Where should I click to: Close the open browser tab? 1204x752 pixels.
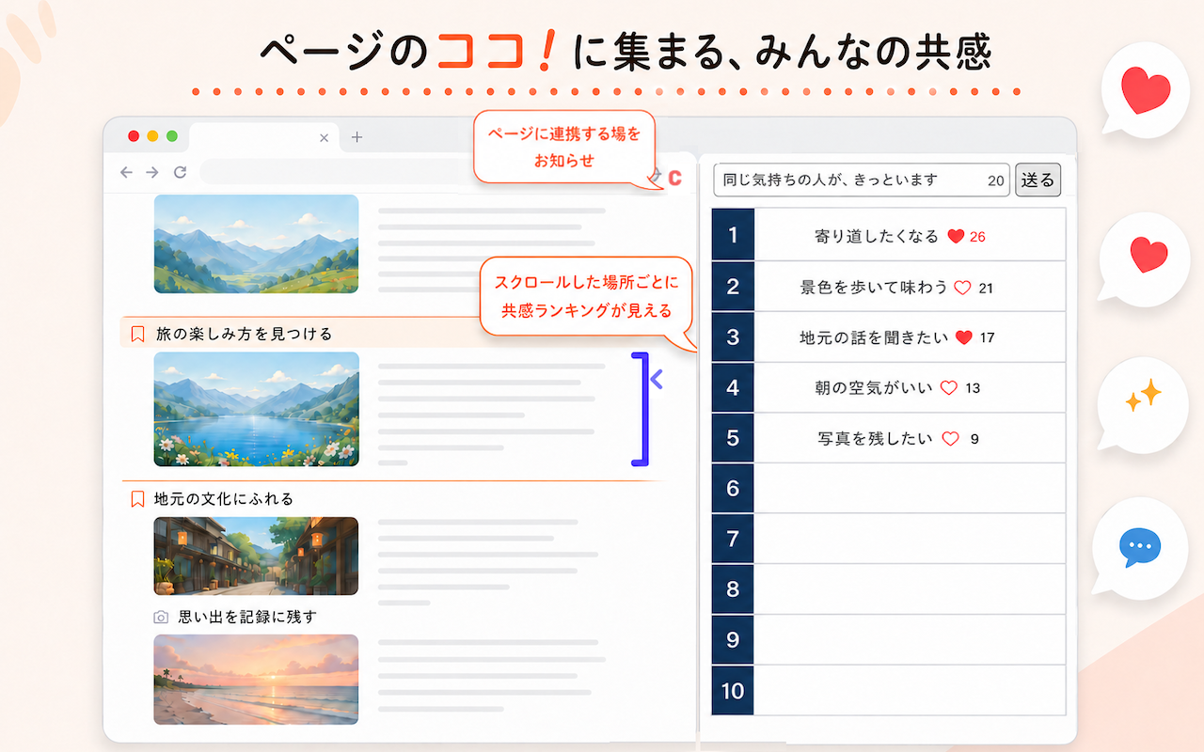(325, 137)
